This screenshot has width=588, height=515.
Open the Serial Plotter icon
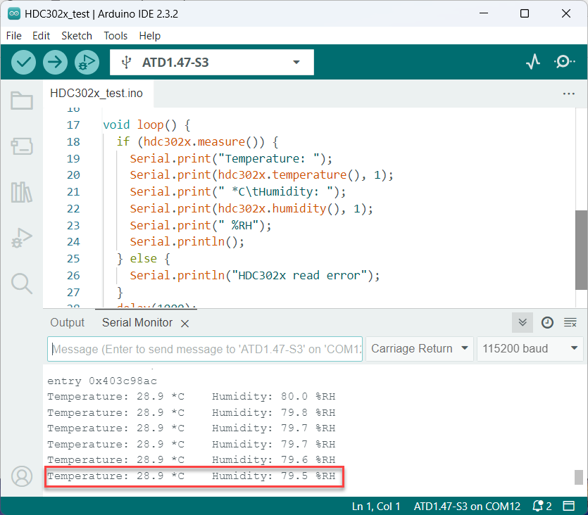point(533,62)
